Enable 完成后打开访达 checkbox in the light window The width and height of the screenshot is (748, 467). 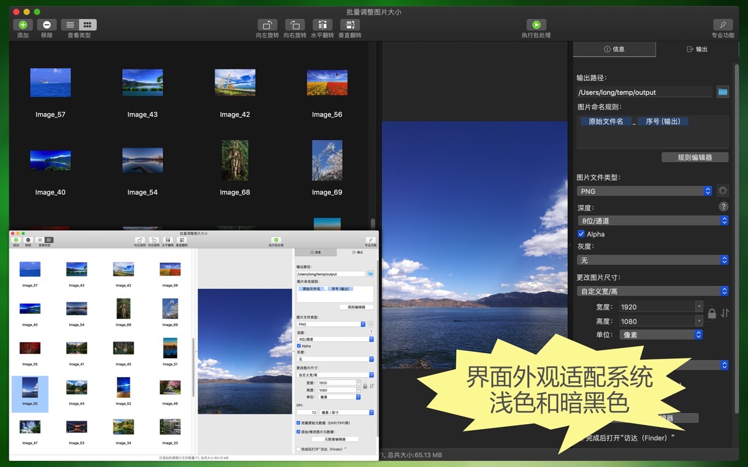(x=299, y=449)
